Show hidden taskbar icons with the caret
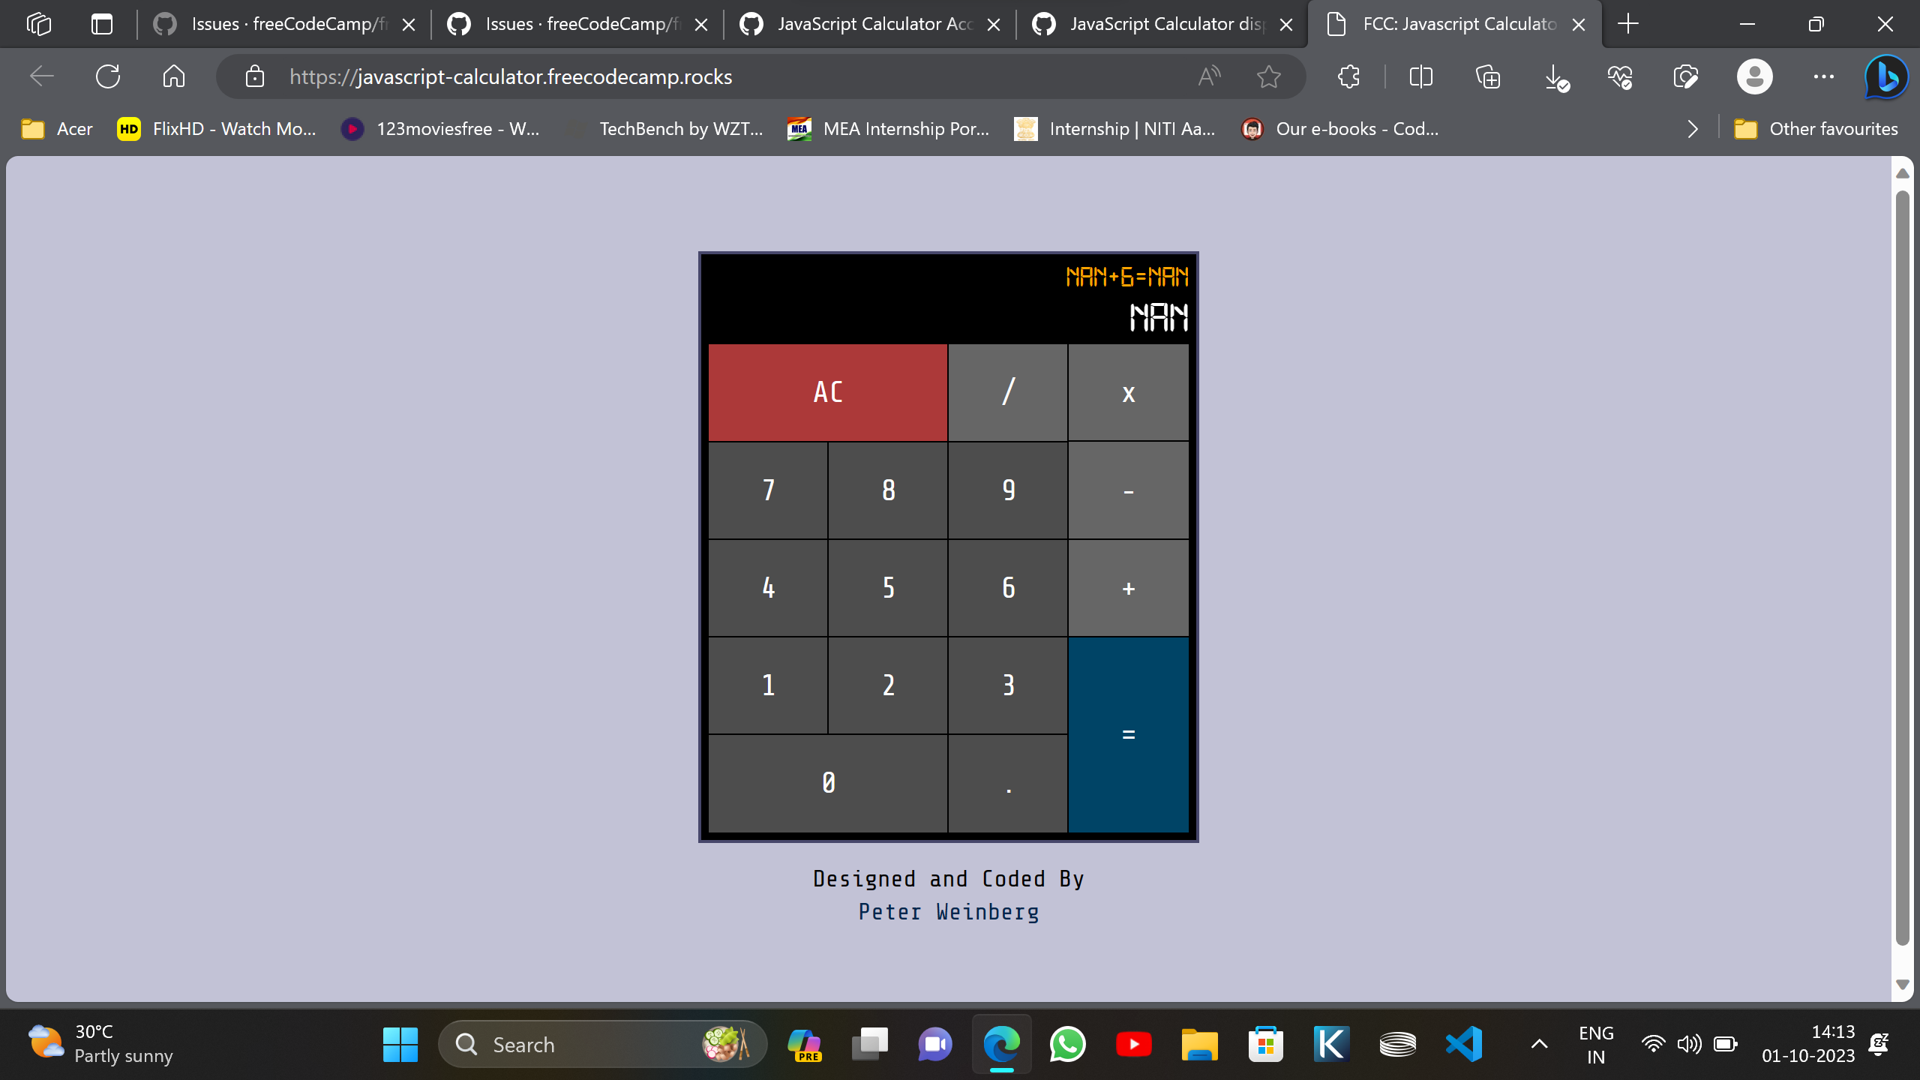Screen dimensions: 1920x1080 [1537, 1043]
